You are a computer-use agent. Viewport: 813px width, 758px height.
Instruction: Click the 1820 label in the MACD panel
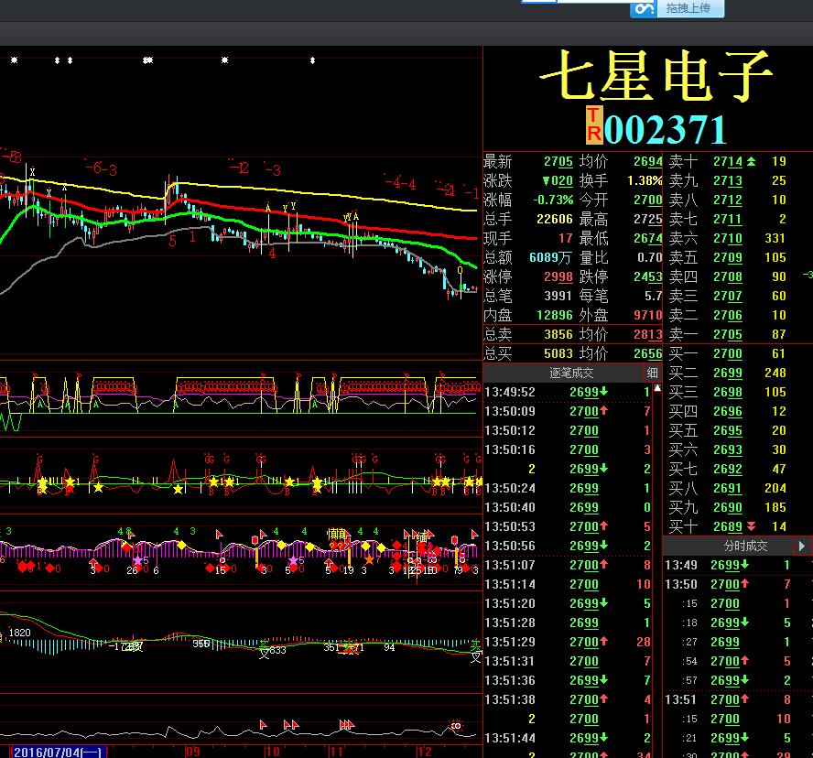pos(20,633)
